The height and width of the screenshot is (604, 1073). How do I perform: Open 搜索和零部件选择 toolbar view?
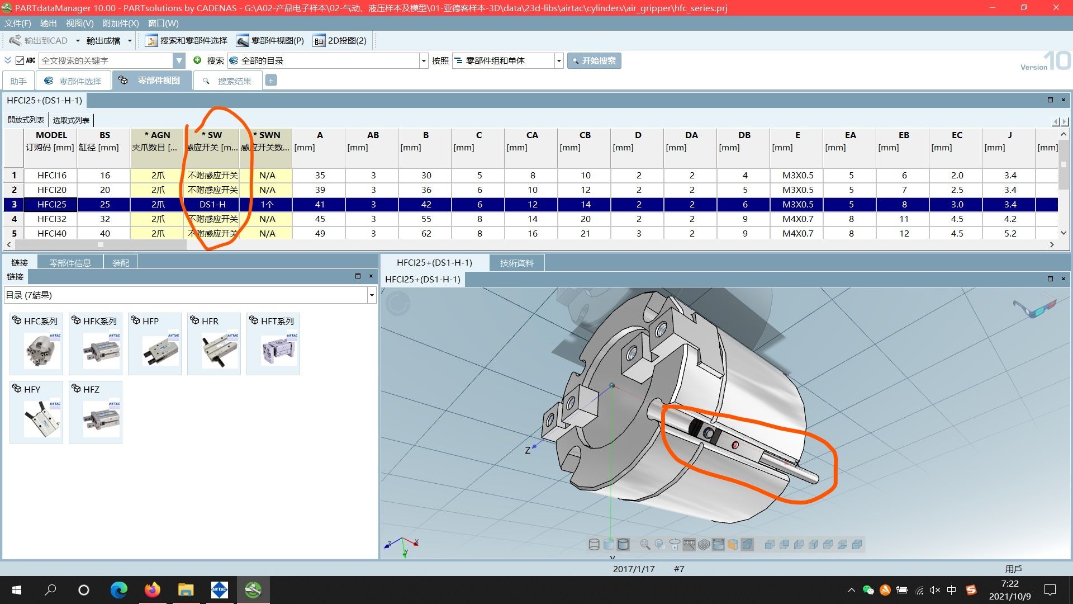coord(187,40)
